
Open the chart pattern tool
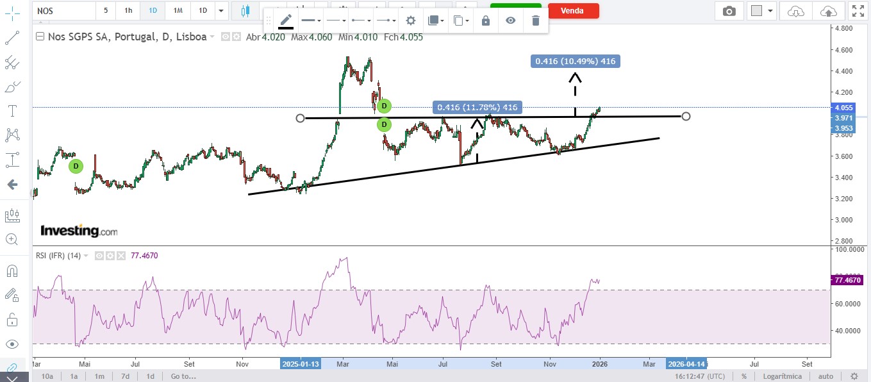12,135
